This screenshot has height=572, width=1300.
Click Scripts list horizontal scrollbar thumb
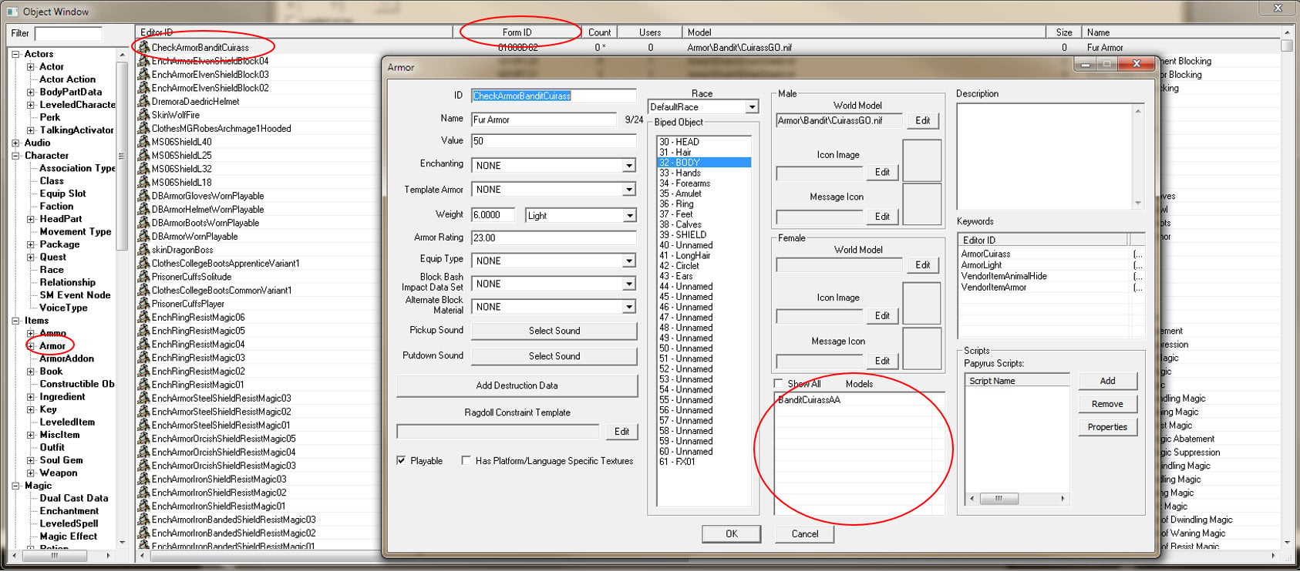999,499
